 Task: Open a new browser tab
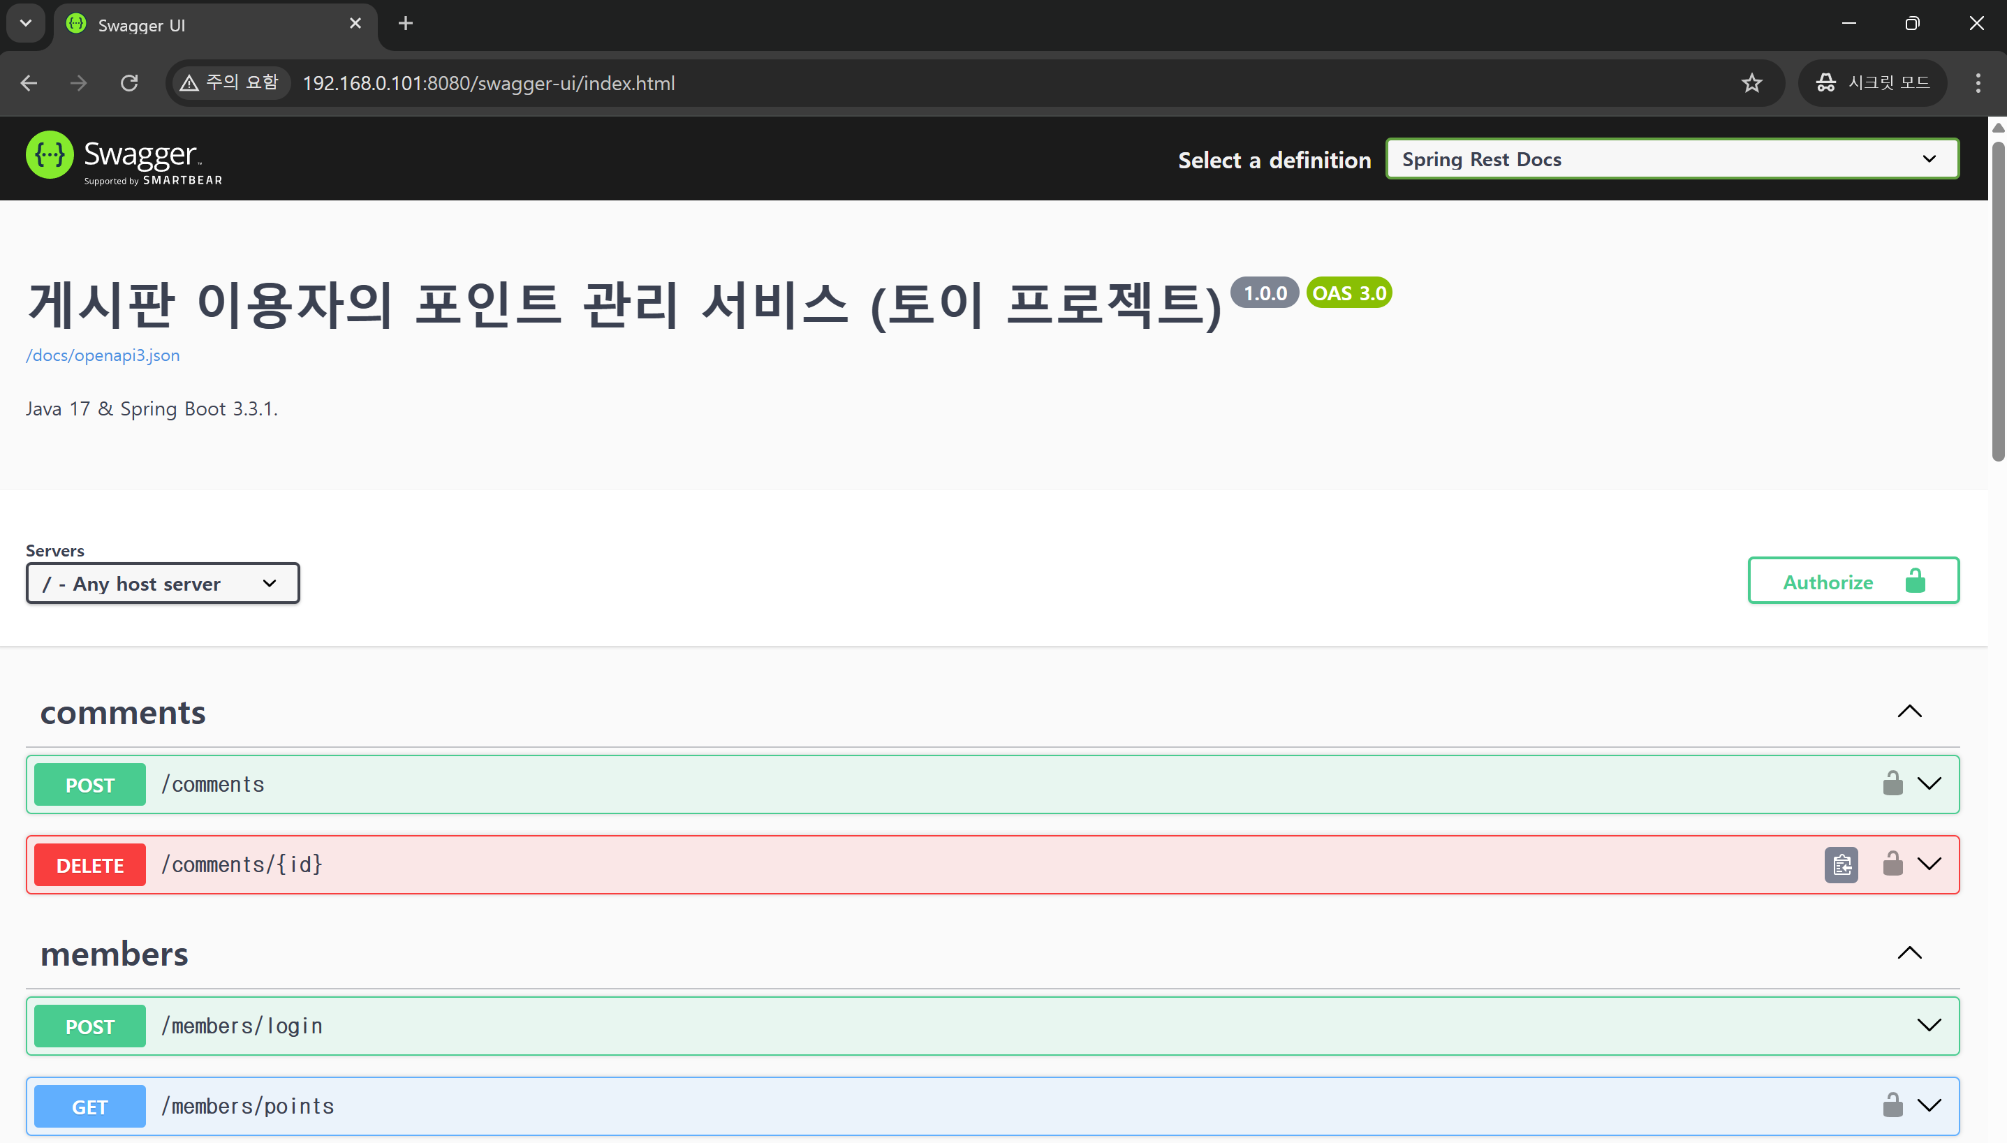pos(406,24)
